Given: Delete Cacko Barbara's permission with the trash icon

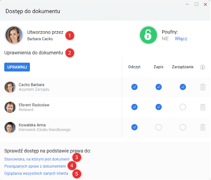Looking at the screenshot, I should [203, 87].
